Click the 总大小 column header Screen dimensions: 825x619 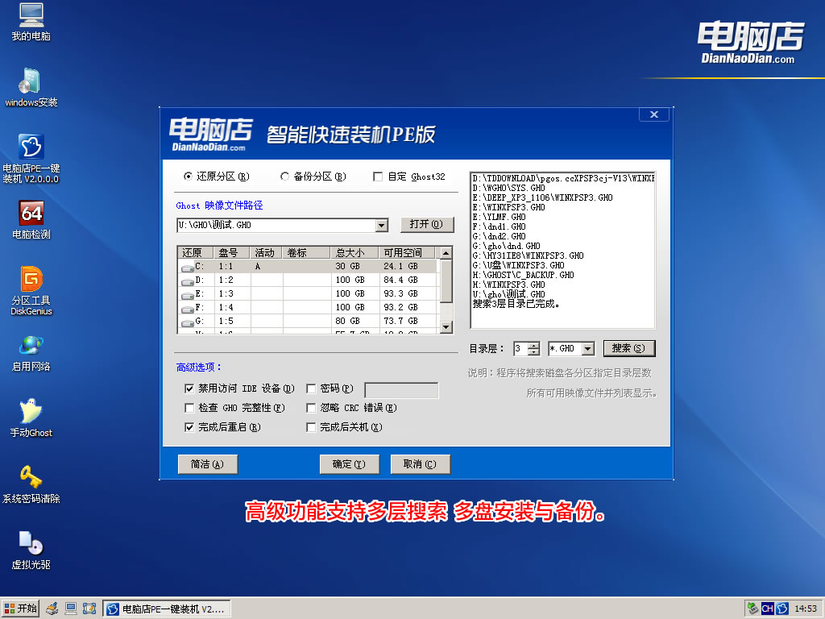click(355, 252)
